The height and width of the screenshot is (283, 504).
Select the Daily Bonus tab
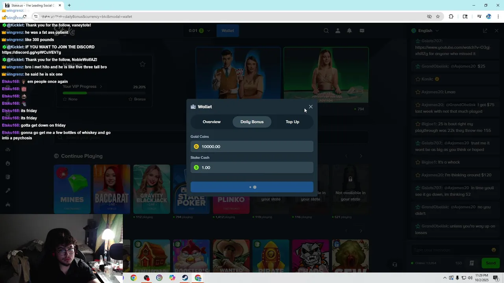point(252,122)
